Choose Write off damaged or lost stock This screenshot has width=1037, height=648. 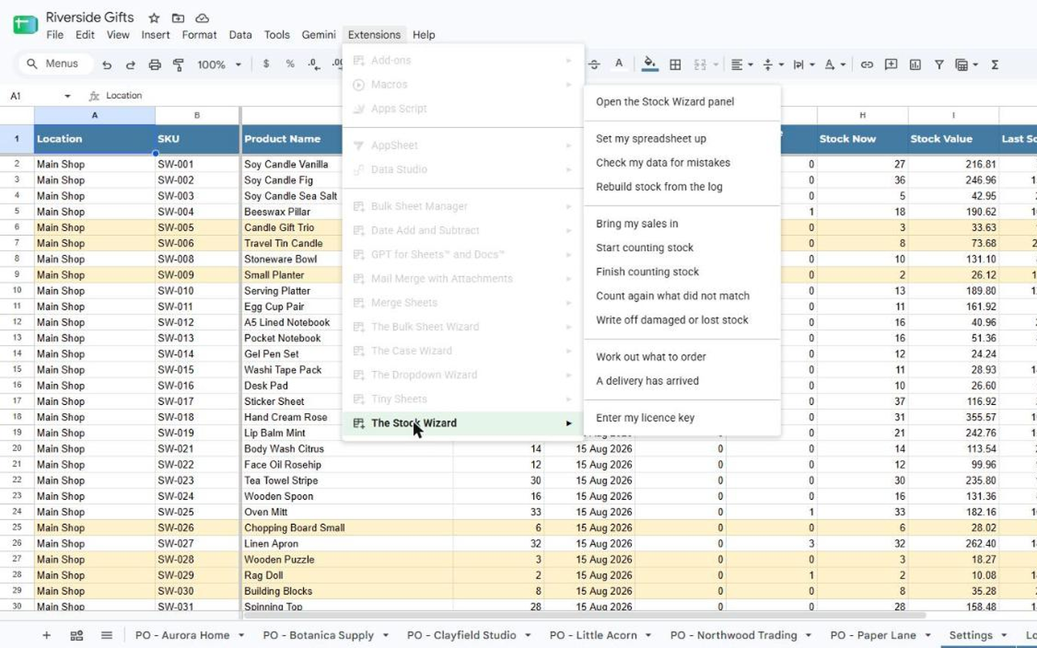tap(682, 320)
